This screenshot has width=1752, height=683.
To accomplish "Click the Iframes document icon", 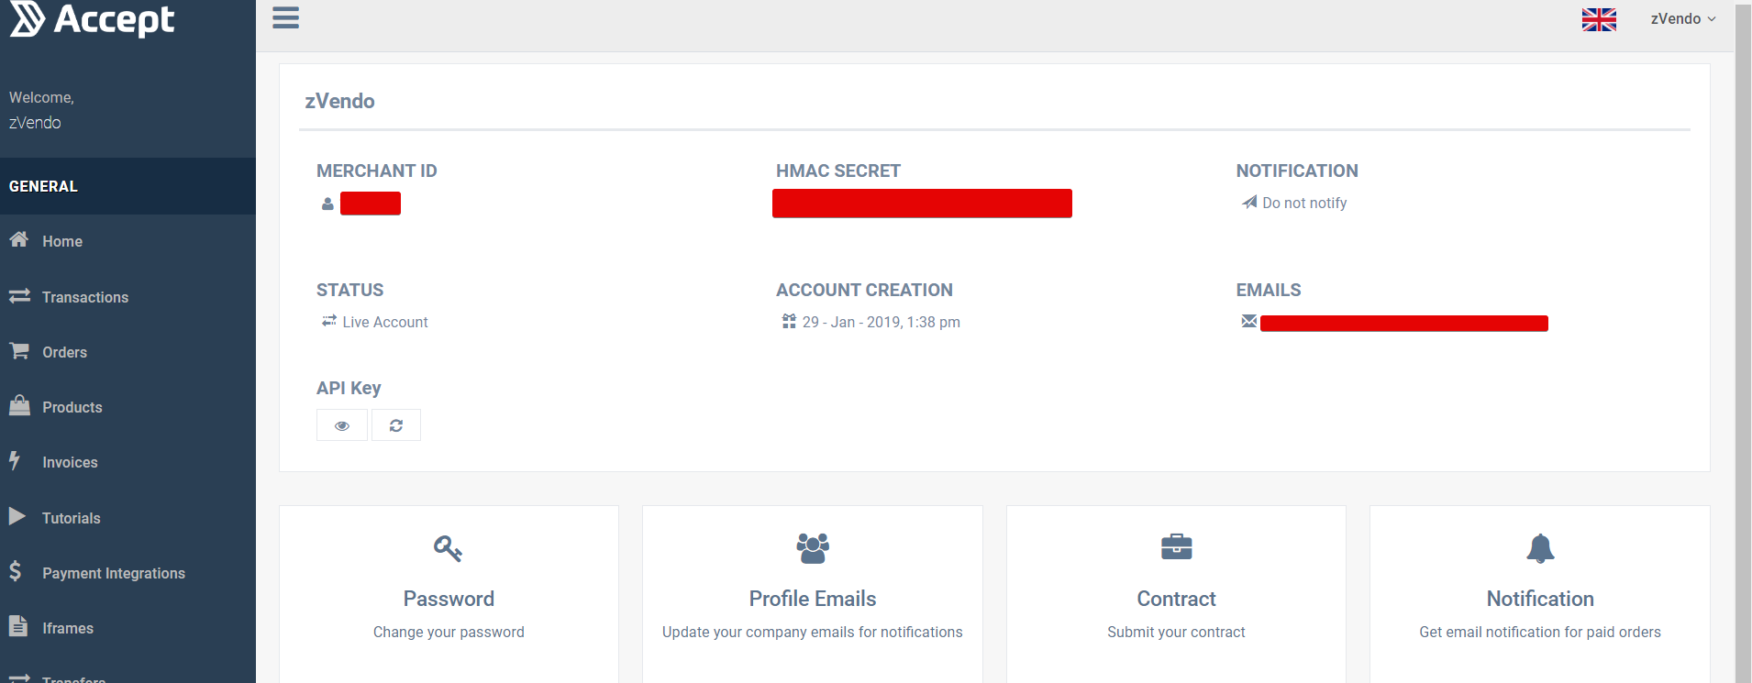I will pyautogui.click(x=18, y=626).
